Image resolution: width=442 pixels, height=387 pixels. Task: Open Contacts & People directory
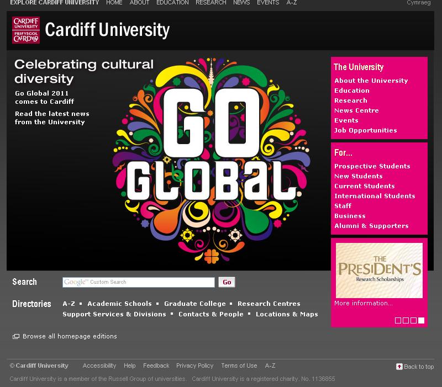pyautogui.click(x=211, y=314)
